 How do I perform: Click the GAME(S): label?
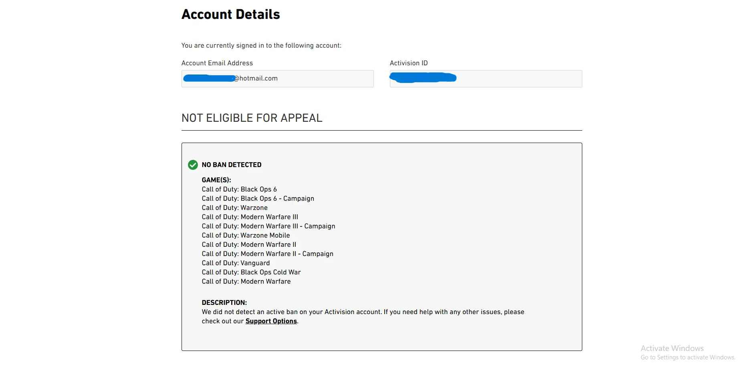tap(216, 180)
